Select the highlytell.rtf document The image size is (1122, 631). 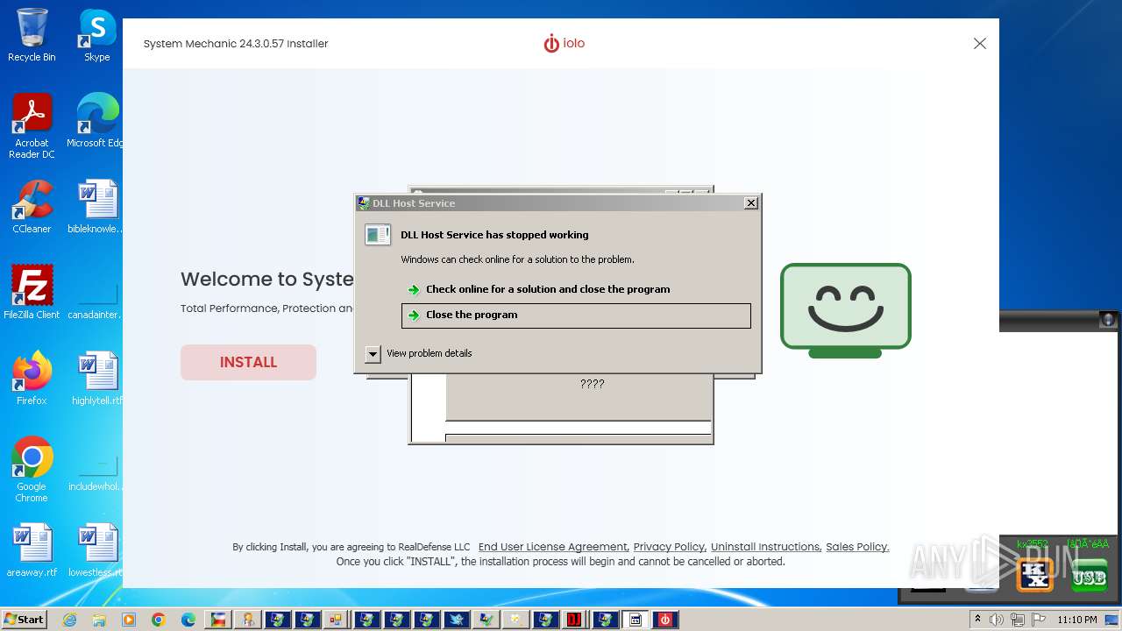click(96, 379)
